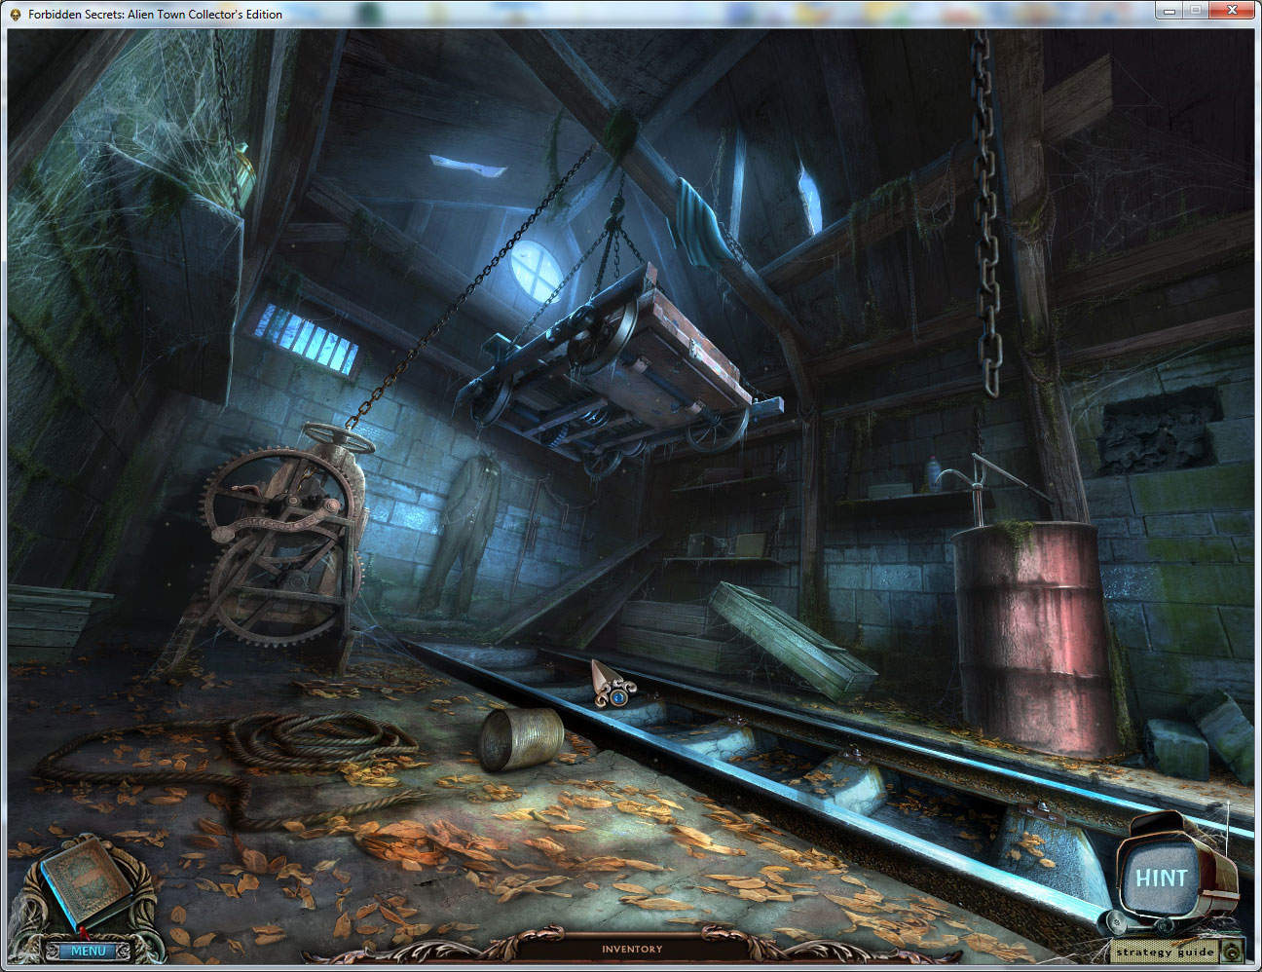Expand the Inventory panel

631,949
